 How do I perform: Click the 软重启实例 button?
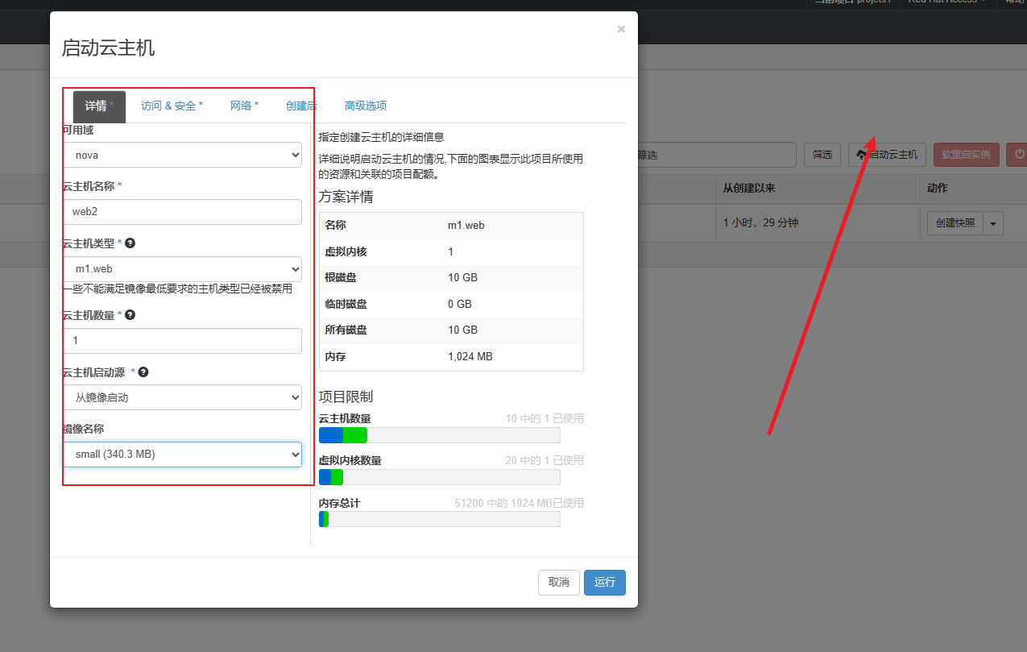pos(966,155)
